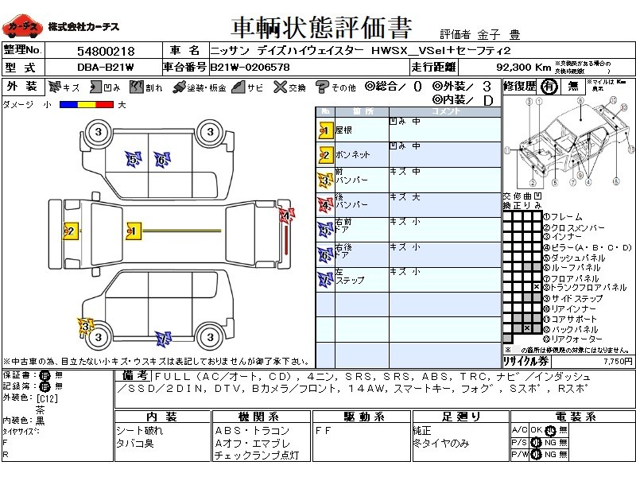The image size is (636, 477).
Task: Open the 足廻り section header
Action: point(461,417)
